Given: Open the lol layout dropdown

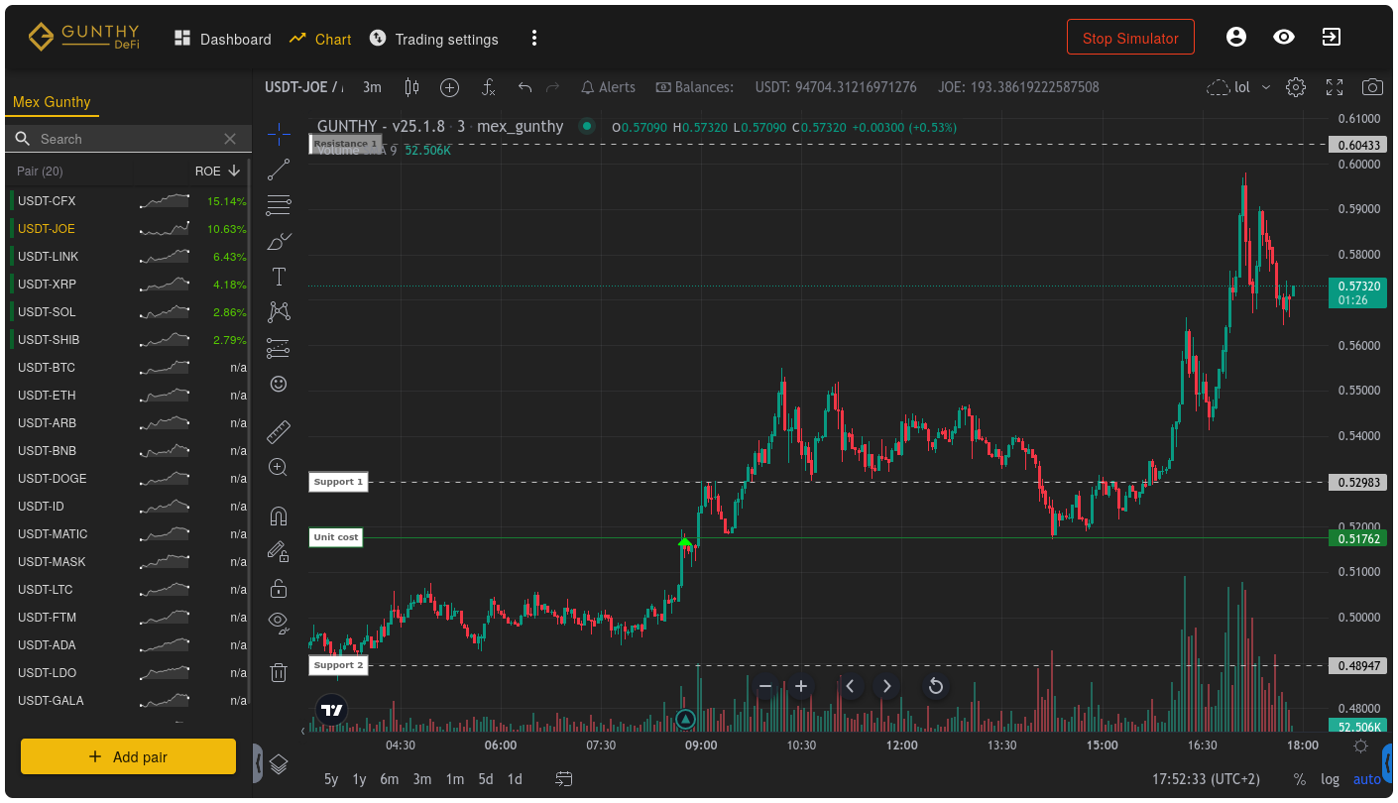Looking at the screenshot, I should pyautogui.click(x=1238, y=87).
